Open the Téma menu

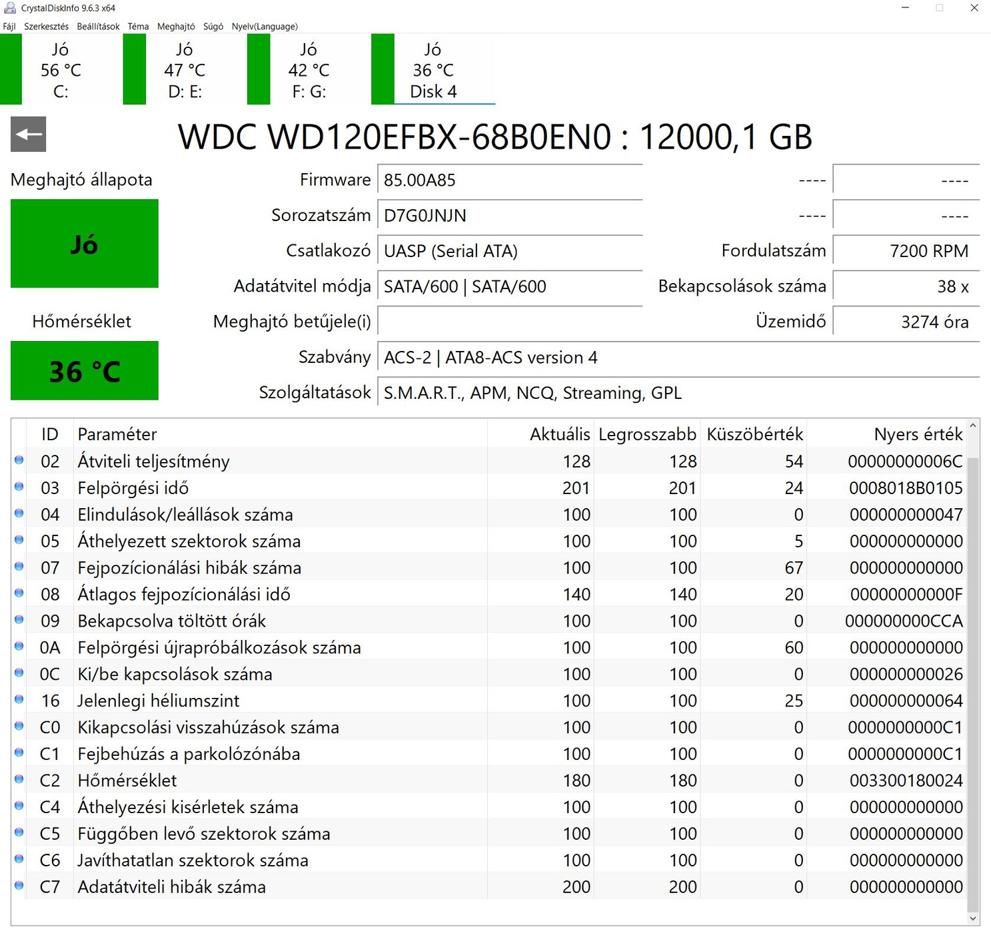pyautogui.click(x=138, y=27)
